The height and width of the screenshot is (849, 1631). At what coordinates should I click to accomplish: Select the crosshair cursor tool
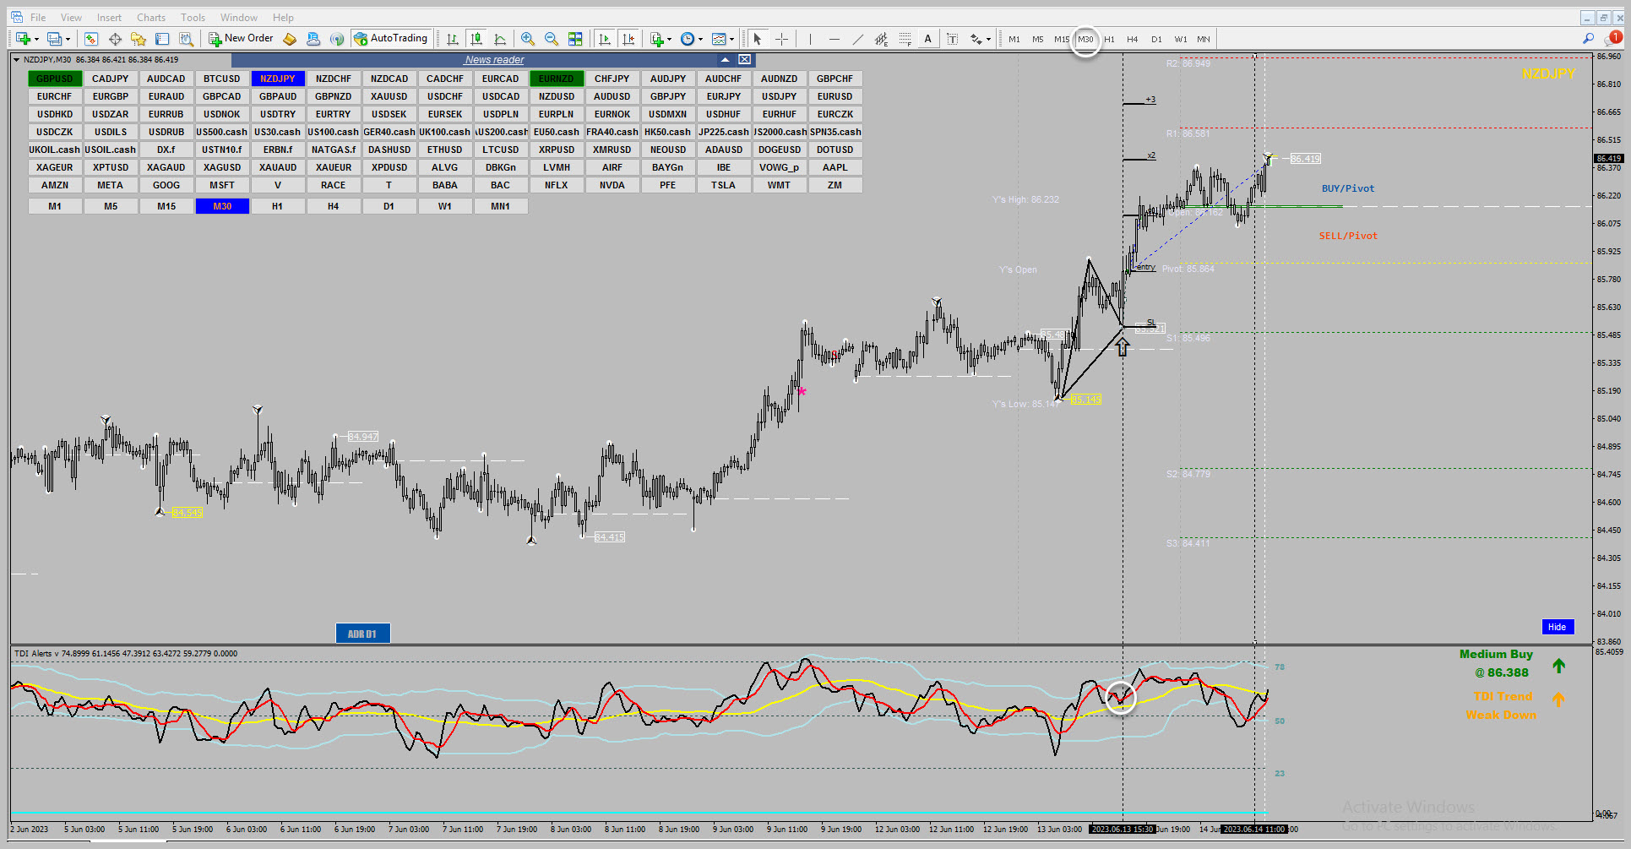pos(782,39)
